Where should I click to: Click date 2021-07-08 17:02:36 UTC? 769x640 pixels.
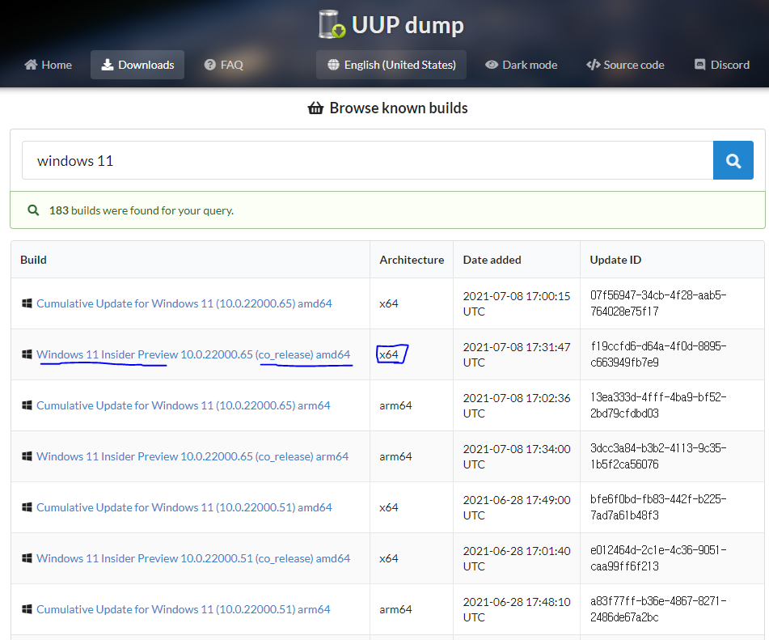point(517,406)
